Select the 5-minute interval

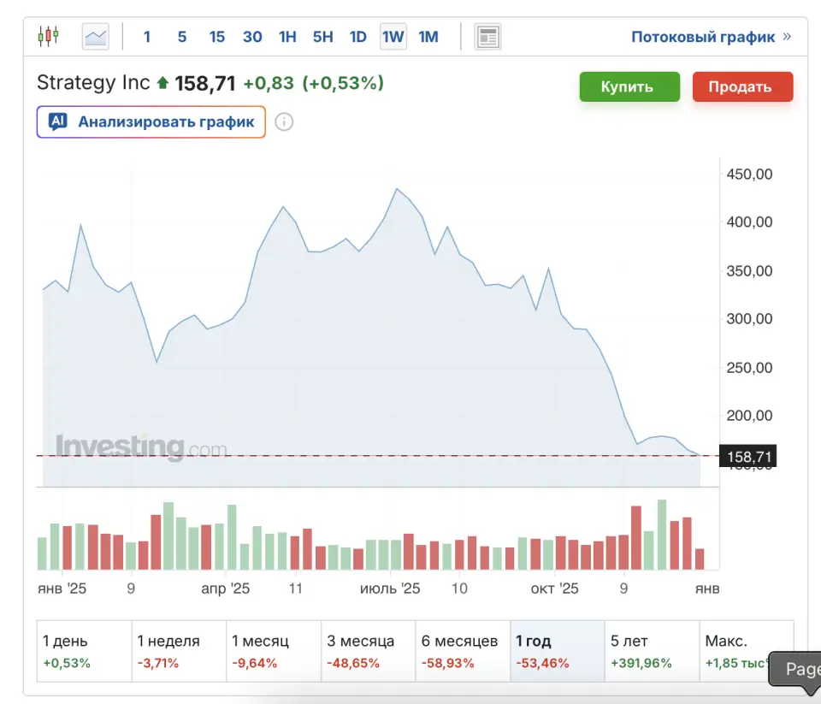click(x=181, y=37)
